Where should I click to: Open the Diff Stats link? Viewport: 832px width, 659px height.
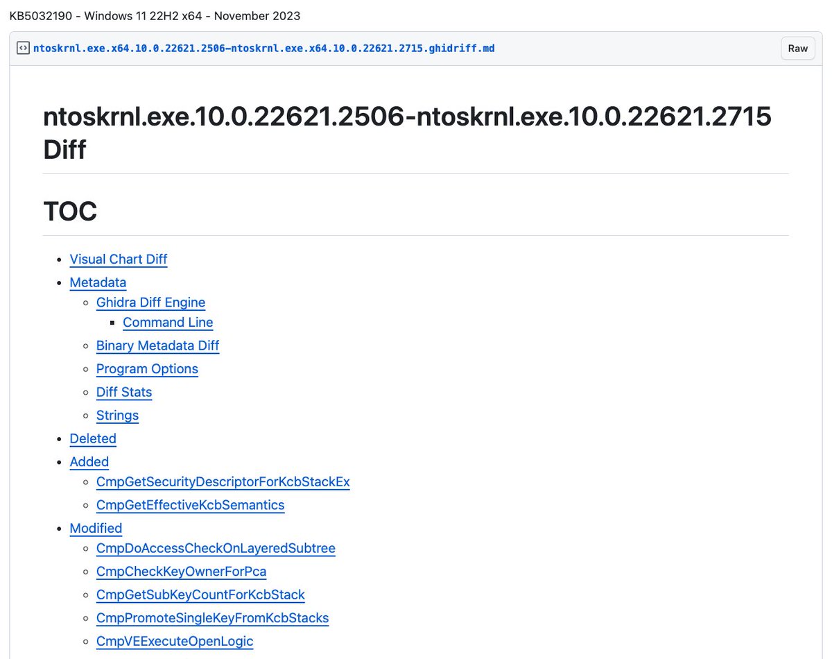124,392
